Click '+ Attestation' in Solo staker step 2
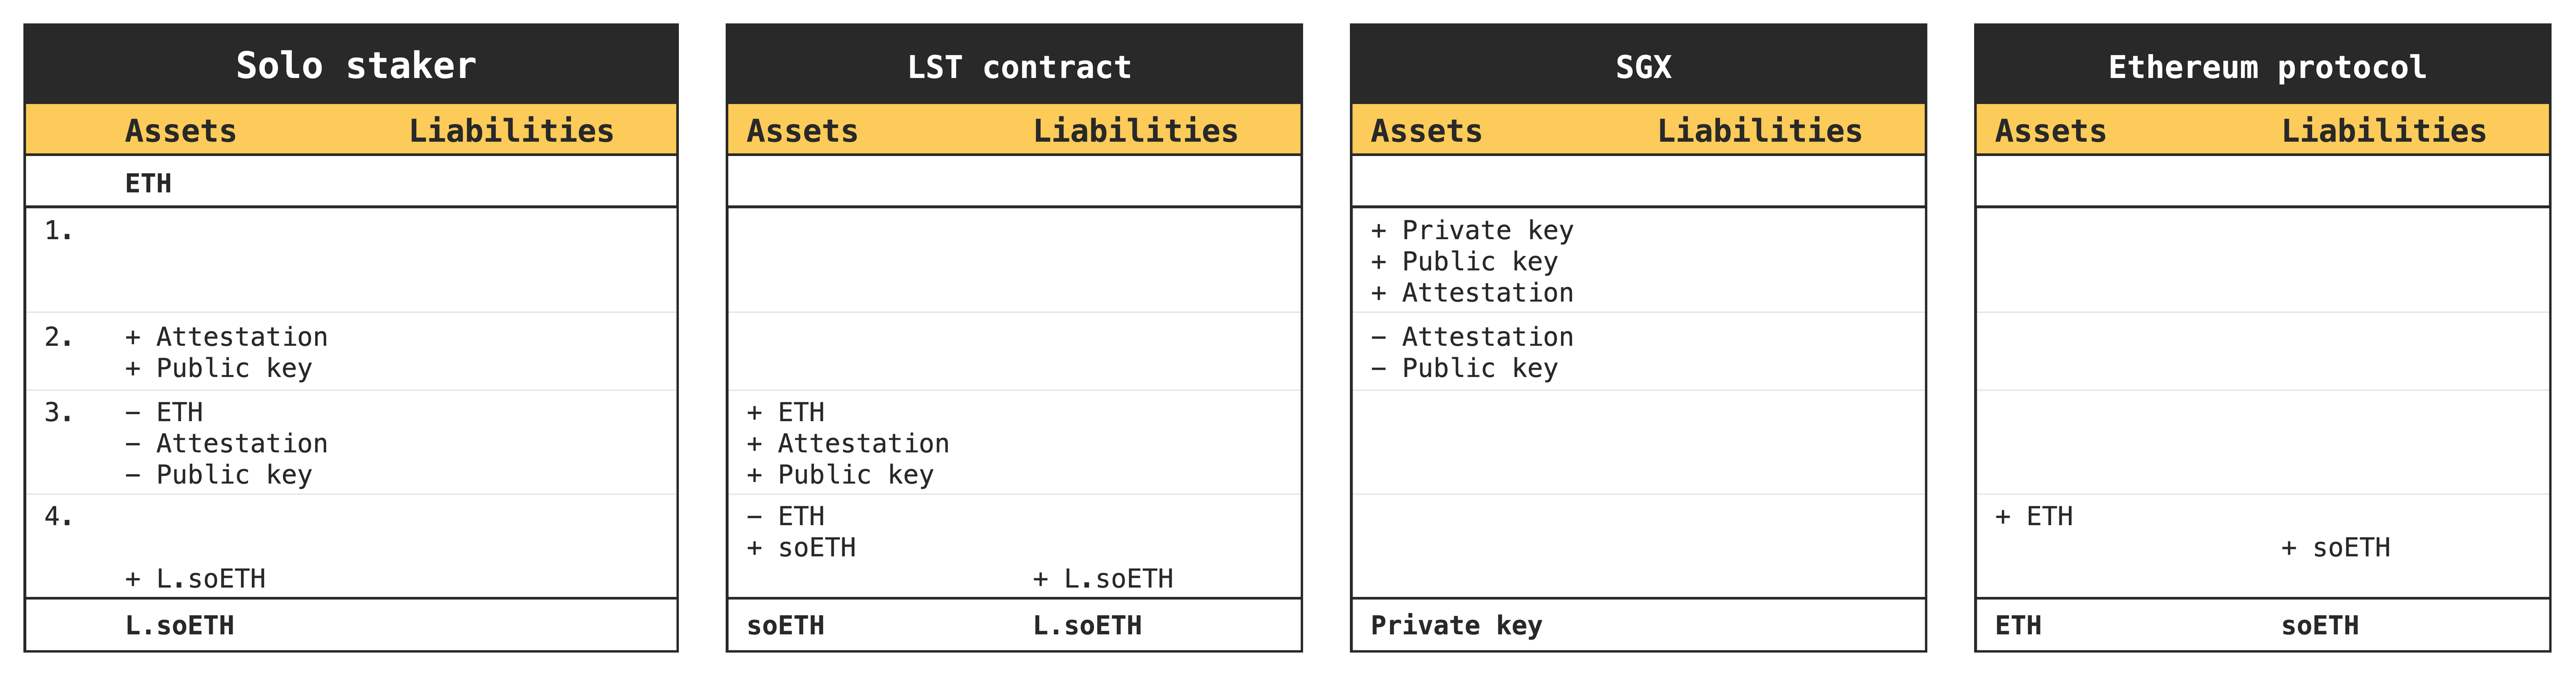The height and width of the screenshot is (677, 2576). coord(227,337)
